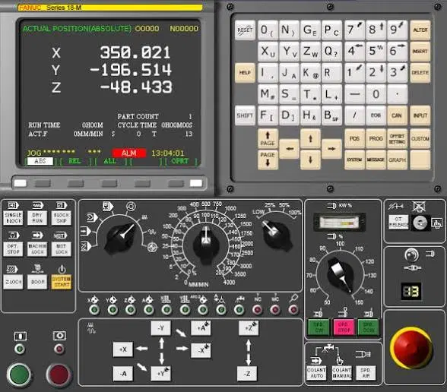Toggle the Machine Lock button
This screenshot has height=392, width=447.
(37, 249)
